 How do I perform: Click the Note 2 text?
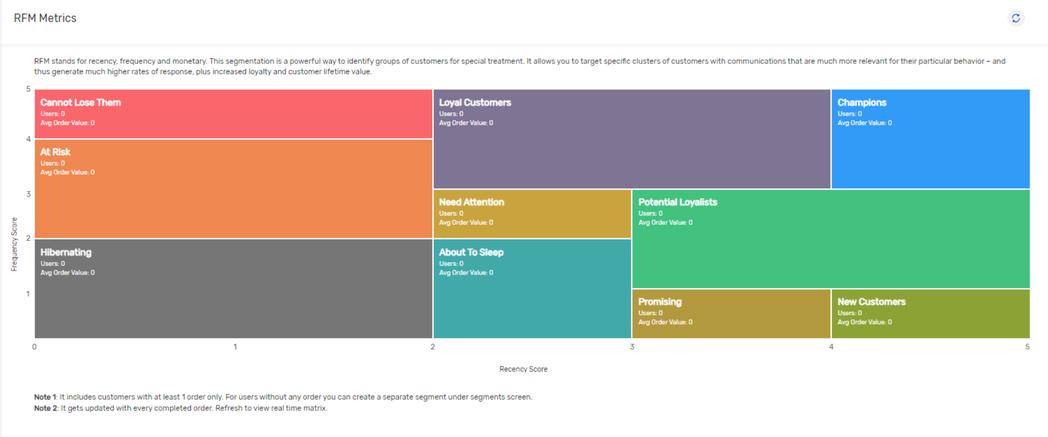click(181, 408)
